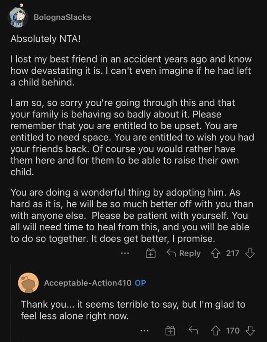Viewport: 267px width, 342px height.
Task: Open the three-dot menu on the OP's reply
Action: (x=144, y=331)
